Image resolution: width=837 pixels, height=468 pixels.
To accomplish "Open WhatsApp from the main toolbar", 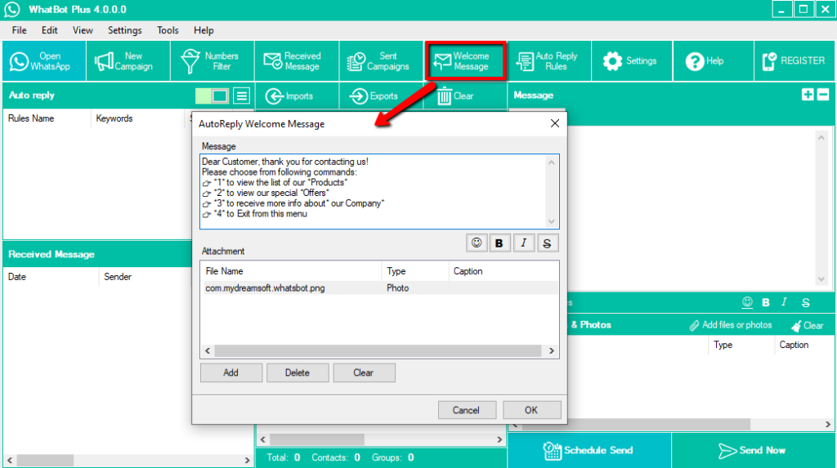I will 43,61.
